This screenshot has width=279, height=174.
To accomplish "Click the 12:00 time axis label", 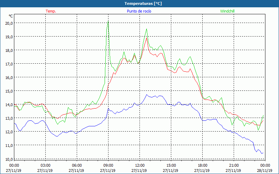I will 140,166.
